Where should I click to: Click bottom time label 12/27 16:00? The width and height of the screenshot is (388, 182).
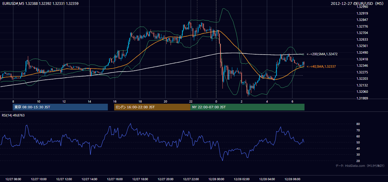click(x=115, y=179)
